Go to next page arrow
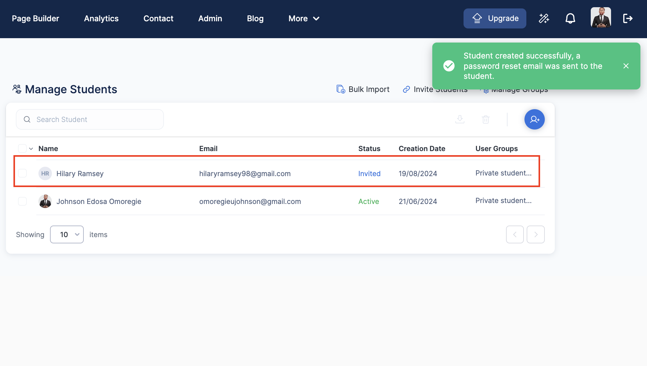Image resolution: width=647 pixels, height=366 pixels. click(x=535, y=235)
